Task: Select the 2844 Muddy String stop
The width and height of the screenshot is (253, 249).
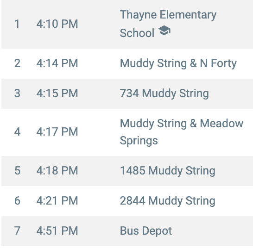Action: click(127, 201)
